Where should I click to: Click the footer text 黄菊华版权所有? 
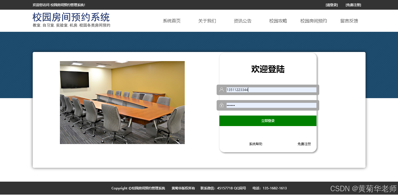coord(183,188)
